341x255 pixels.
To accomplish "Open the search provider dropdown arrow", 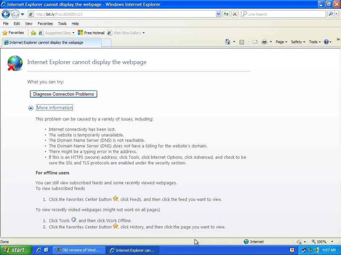I will 337,14.
